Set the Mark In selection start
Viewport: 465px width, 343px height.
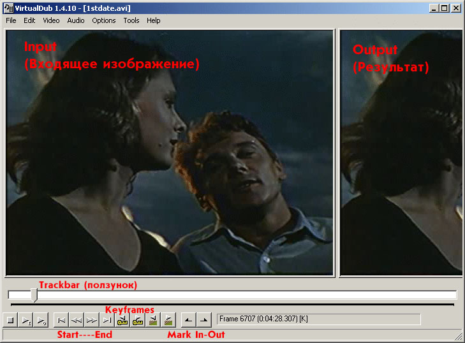(188, 320)
